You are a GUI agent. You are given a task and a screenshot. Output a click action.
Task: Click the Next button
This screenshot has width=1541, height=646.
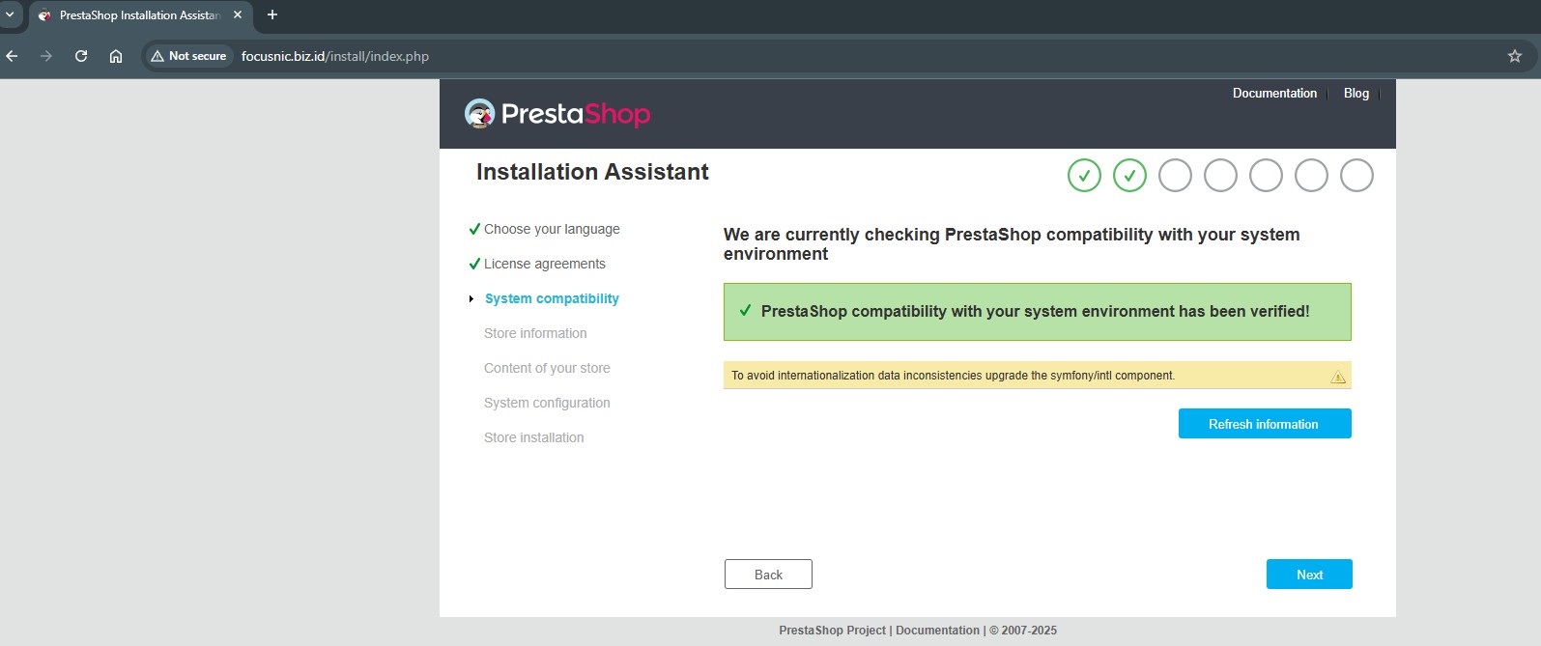click(1309, 575)
